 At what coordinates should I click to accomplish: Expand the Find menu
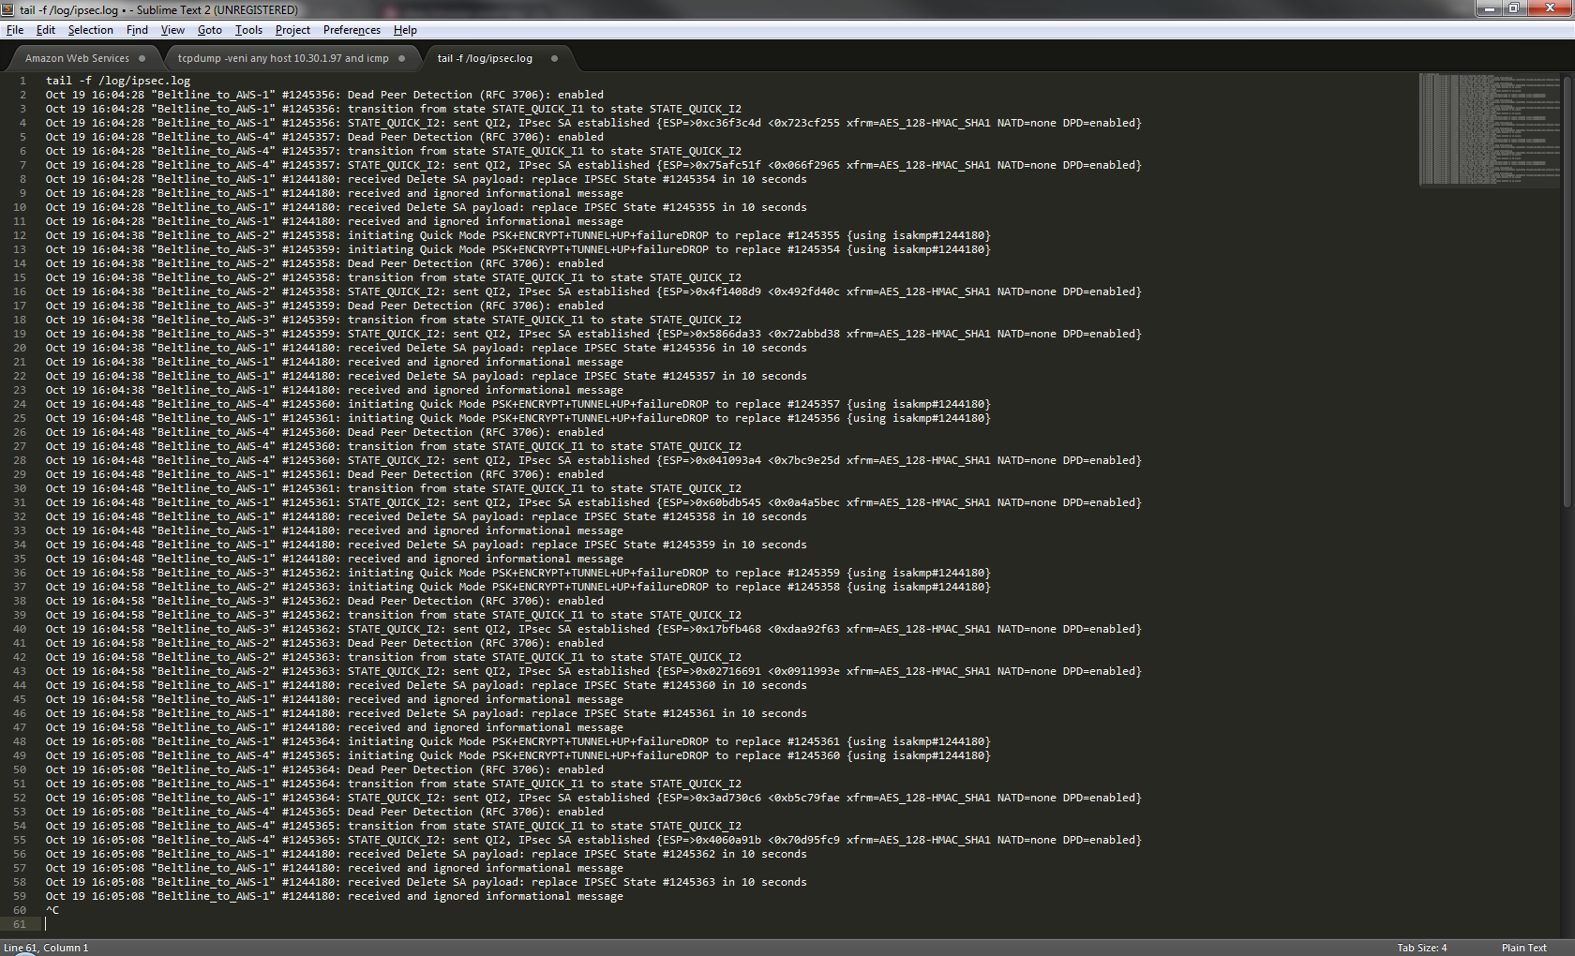[x=137, y=30]
